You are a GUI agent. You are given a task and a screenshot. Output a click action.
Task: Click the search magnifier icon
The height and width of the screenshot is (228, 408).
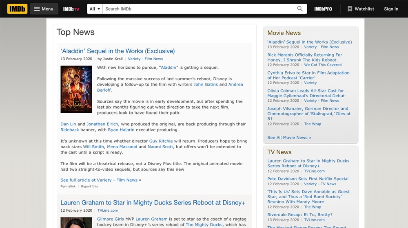pos(300,9)
